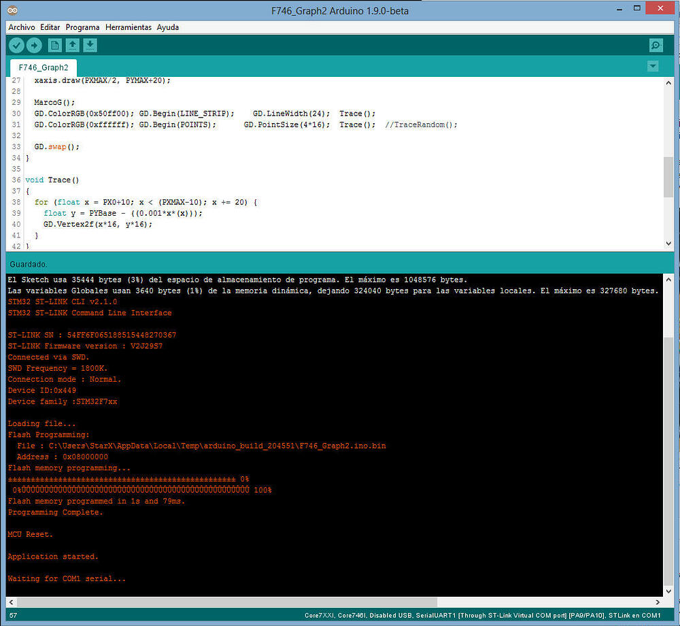Click inside the code editor on line 33

point(61,146)
